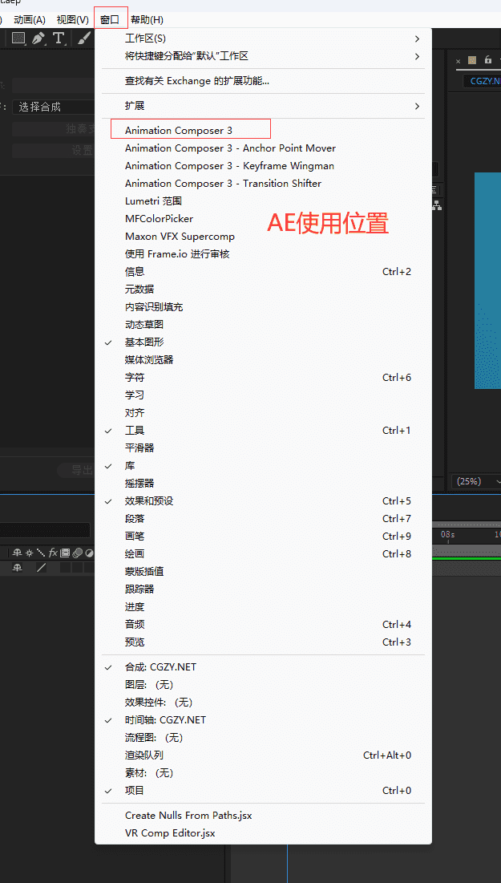Open the 预览 panel
Viewport: 501px width, 883px height.
click(x=263, y=642)
